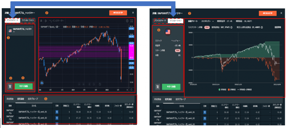The image size is (286, 128).
Task: Click the 67.37 price label on the scale
Action: [132, 37]
